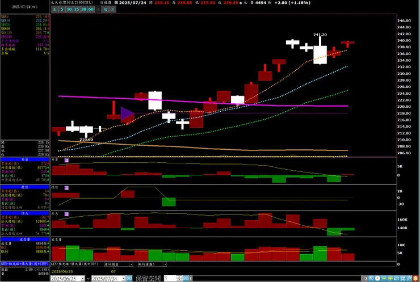Select the 60-minute timeframe button
The height and width of the screenshot is (282, 420).
pyautogui.click(x=91, y=10)
